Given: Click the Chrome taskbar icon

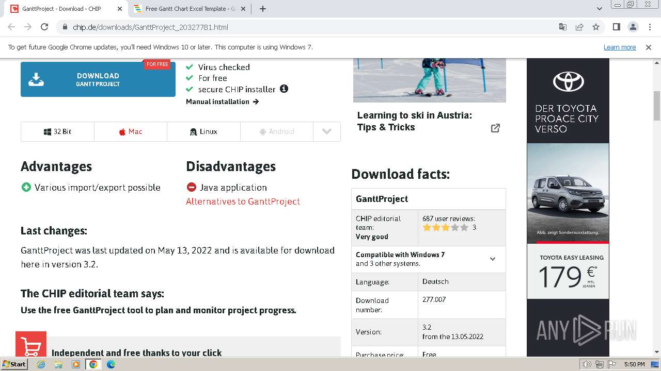Looking at the screenshot, I should [x=93, y=364].
